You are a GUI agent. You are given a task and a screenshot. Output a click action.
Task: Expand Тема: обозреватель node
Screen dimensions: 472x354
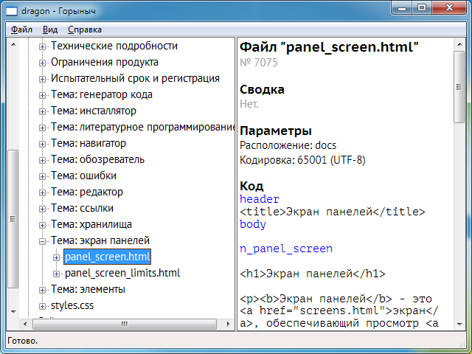tap(43, 161)
